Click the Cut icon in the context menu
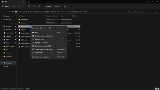 click(x=33, y=28)
